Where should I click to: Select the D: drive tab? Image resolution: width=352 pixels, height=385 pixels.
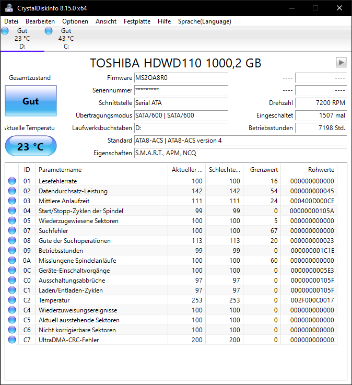[x=22, y=39]
